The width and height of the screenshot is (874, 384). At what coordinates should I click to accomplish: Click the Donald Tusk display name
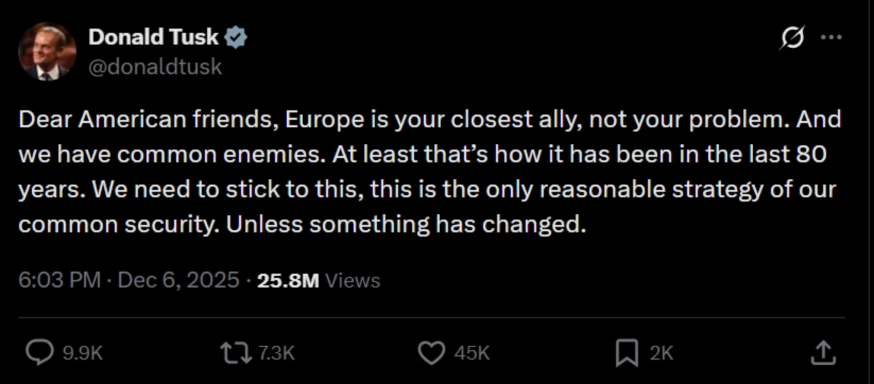(153, 37)
